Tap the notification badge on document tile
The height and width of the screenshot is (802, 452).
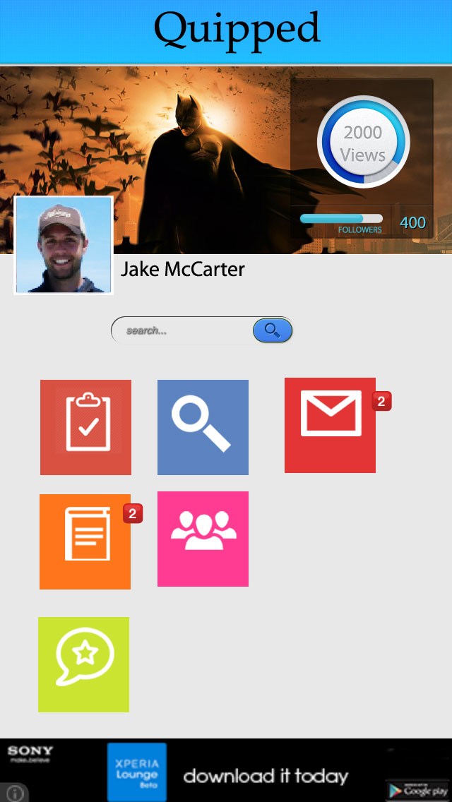[x=133, y=513]
